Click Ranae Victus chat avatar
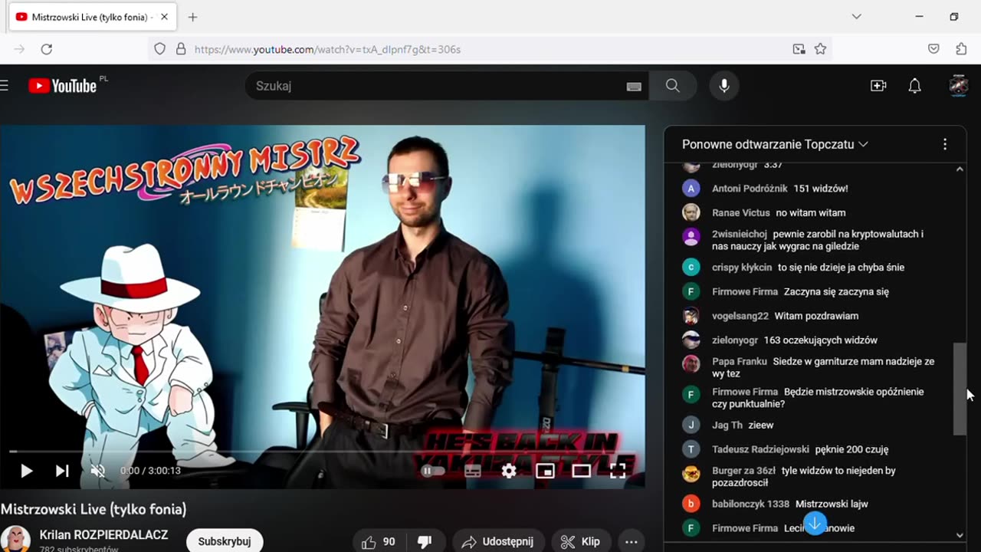The width and height of the screenshot is (981, 552). click(691, 212)
